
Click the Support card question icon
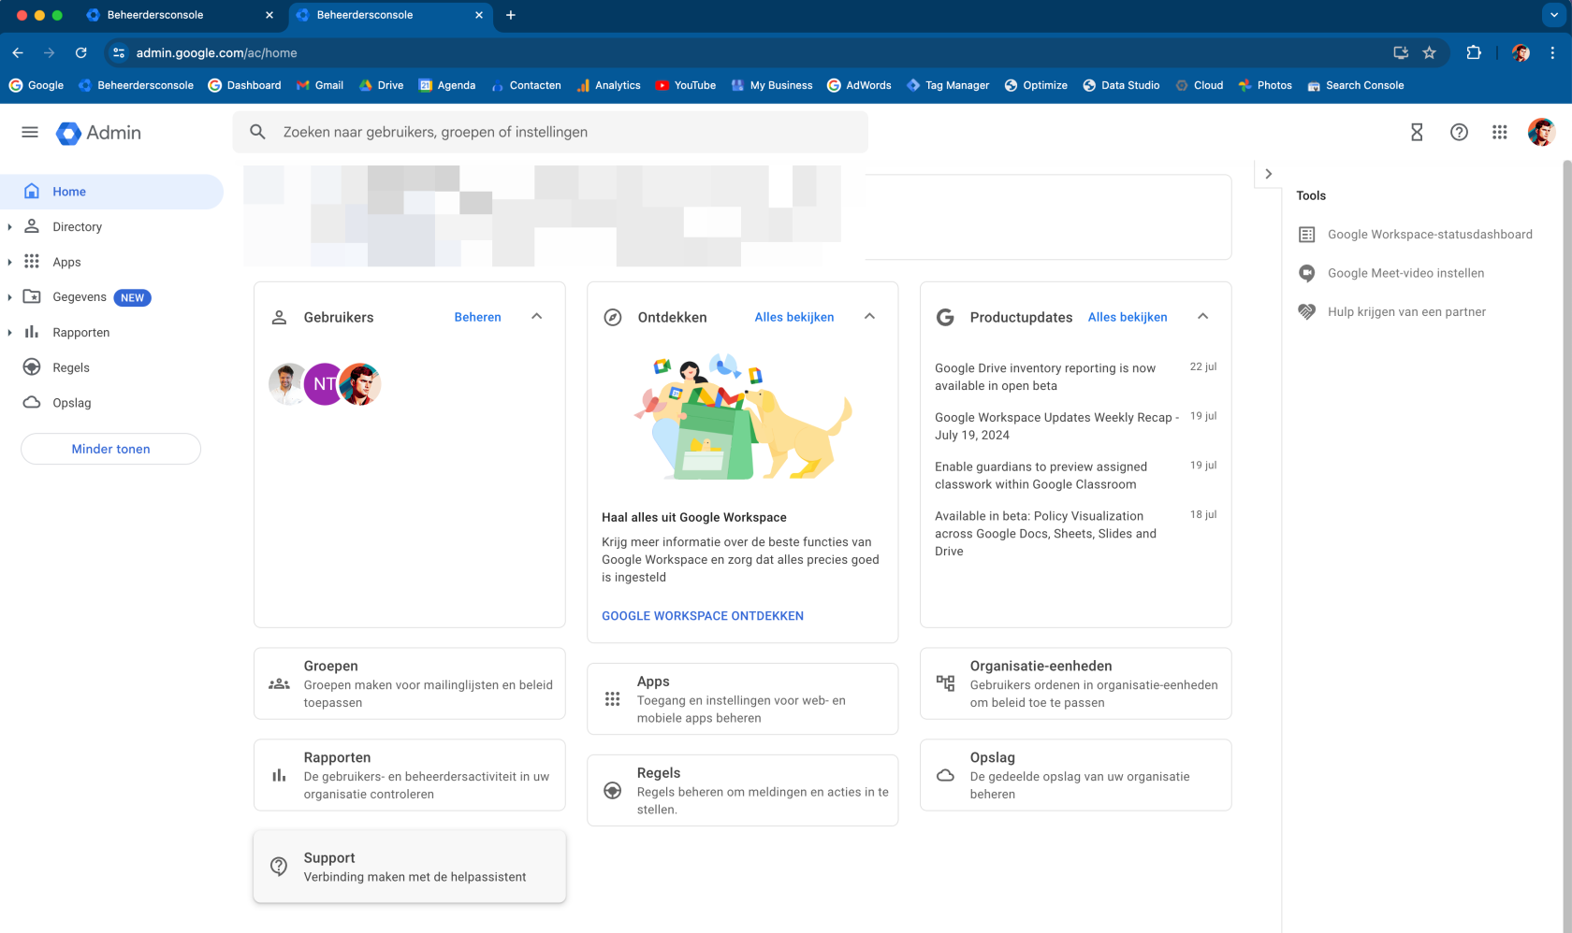point(279,867)
